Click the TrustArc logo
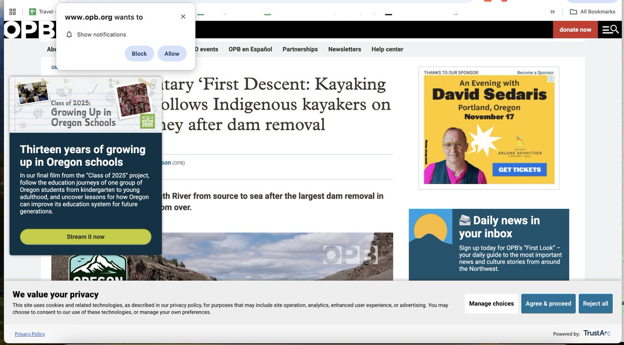 pyautogui.click(x=597, y=333)
